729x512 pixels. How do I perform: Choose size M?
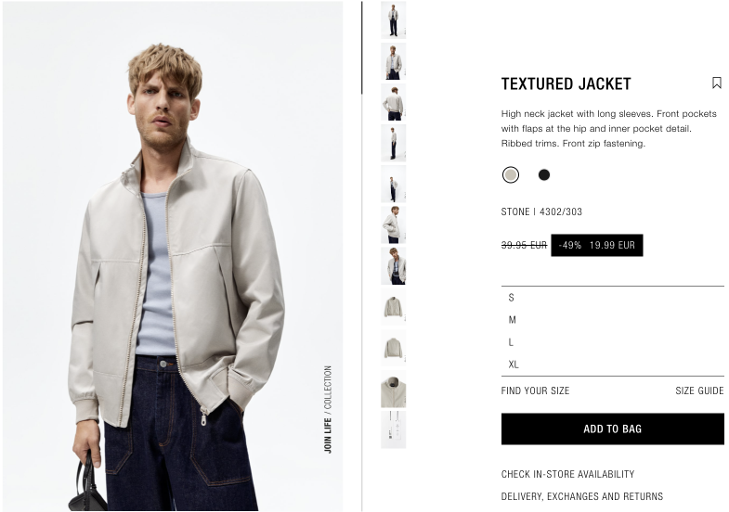click(x=612, y=320)
